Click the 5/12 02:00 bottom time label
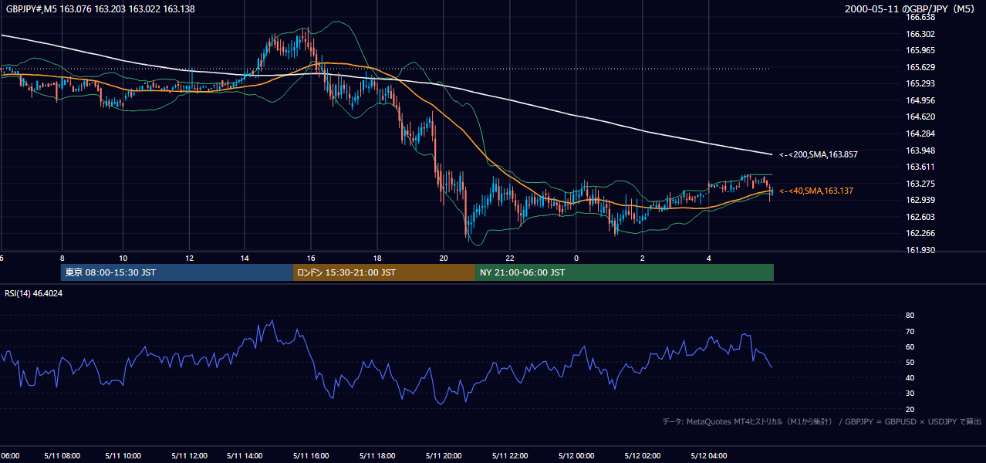The height and width of the screenshot is (463, 986). [x=643, y=455]
